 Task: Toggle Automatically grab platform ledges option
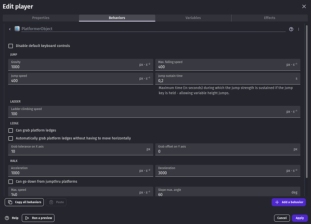click(11, 138)
